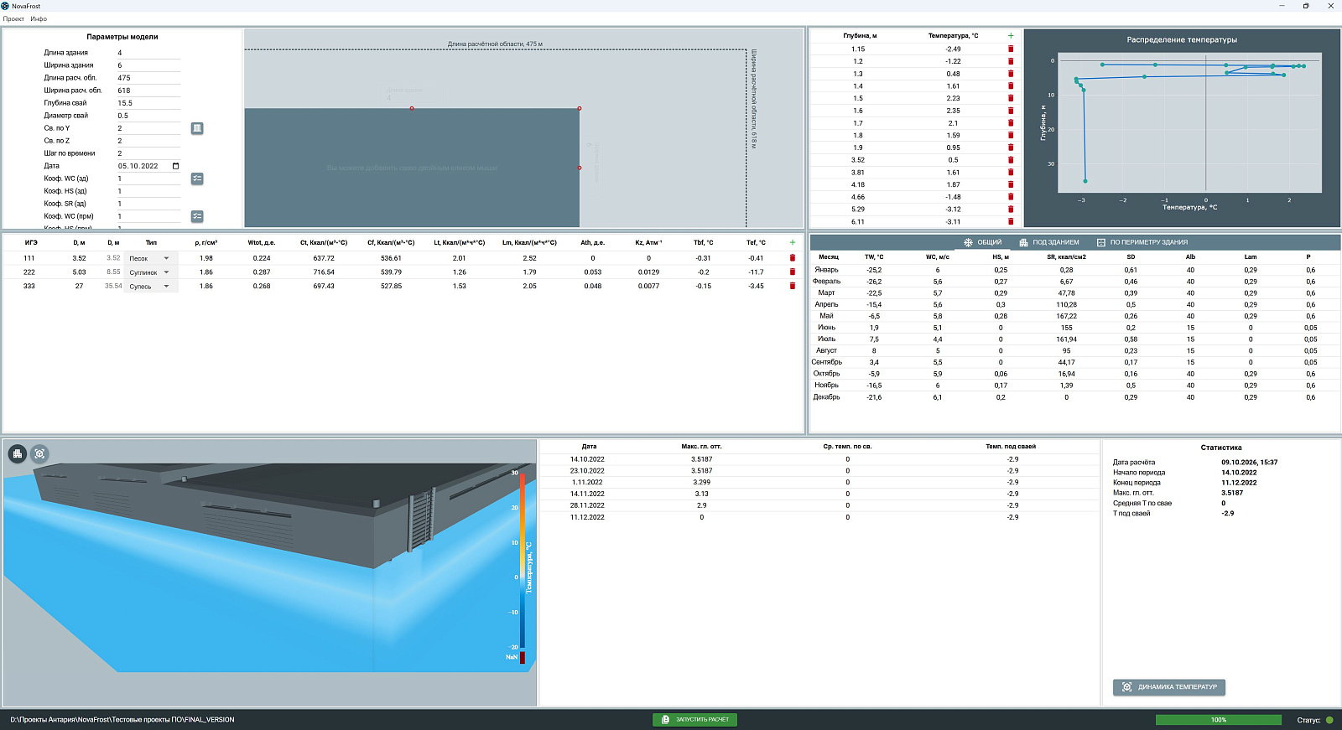Open ДИНАМИКА ТЕМПЕРАТУР view

coord(1169,687)
